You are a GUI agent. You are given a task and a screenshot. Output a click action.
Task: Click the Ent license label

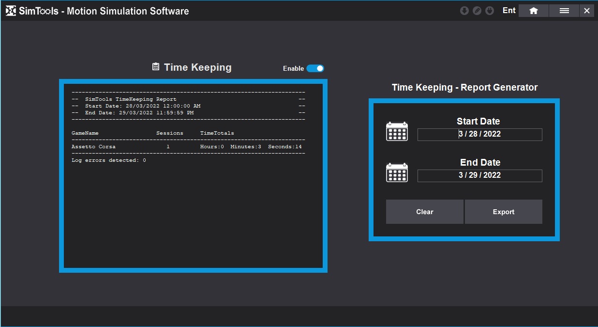click(509, 11)
